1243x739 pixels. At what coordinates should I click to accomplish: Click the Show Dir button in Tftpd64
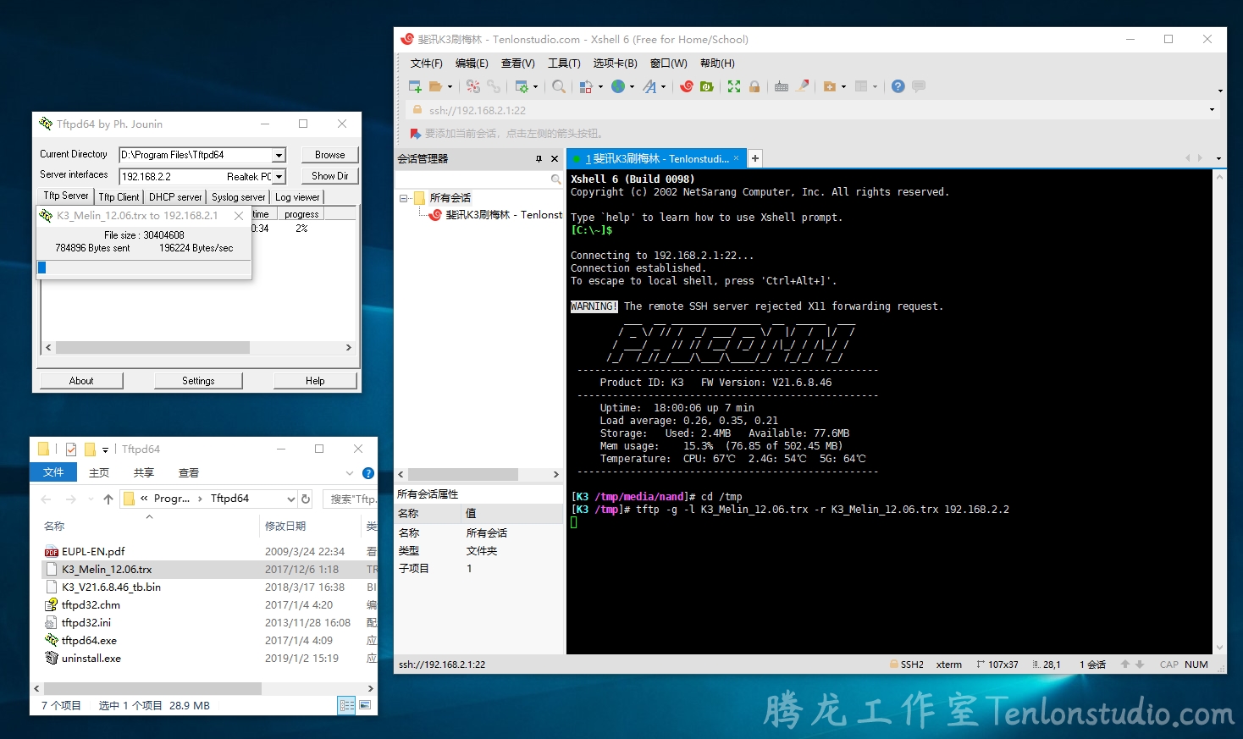[329, 176]
